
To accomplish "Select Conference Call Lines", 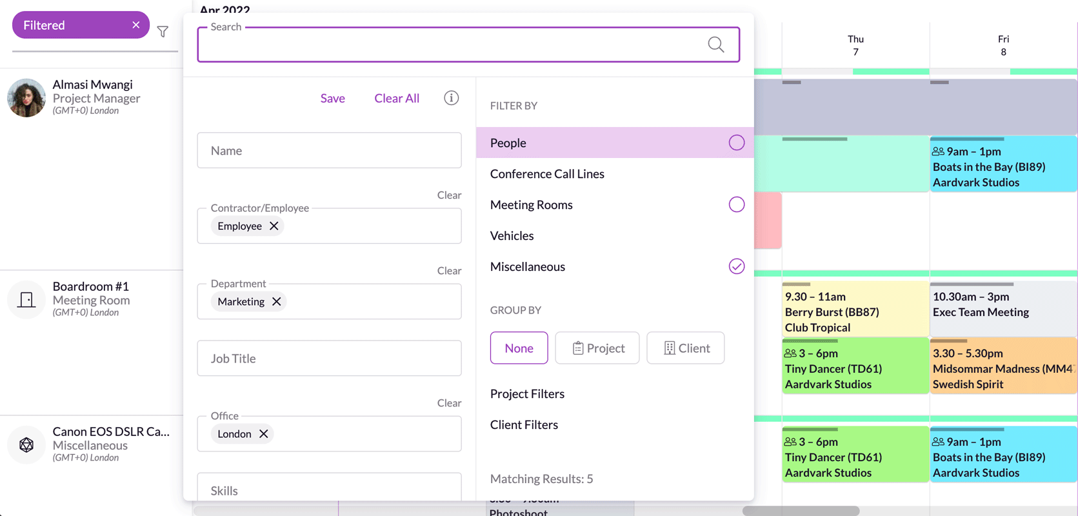I will point(615,174).
